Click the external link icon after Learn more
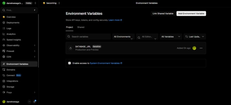Screen dimensions: 231x105 pyautogui.click(x=121, y=20)
